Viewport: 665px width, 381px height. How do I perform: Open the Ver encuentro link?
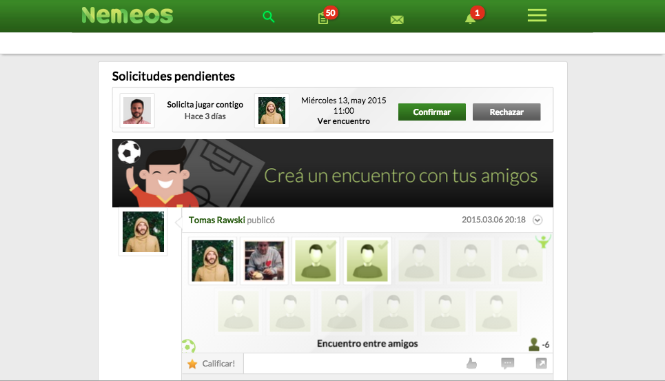344,121
